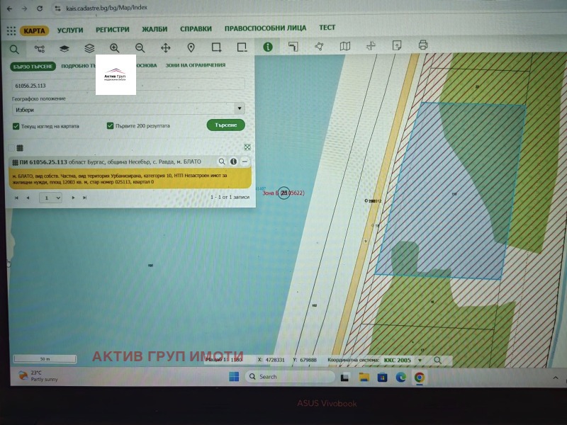The image size is (567, 425).
Task: Open the results page number dropdown
Action: click(x=50, y=198)
